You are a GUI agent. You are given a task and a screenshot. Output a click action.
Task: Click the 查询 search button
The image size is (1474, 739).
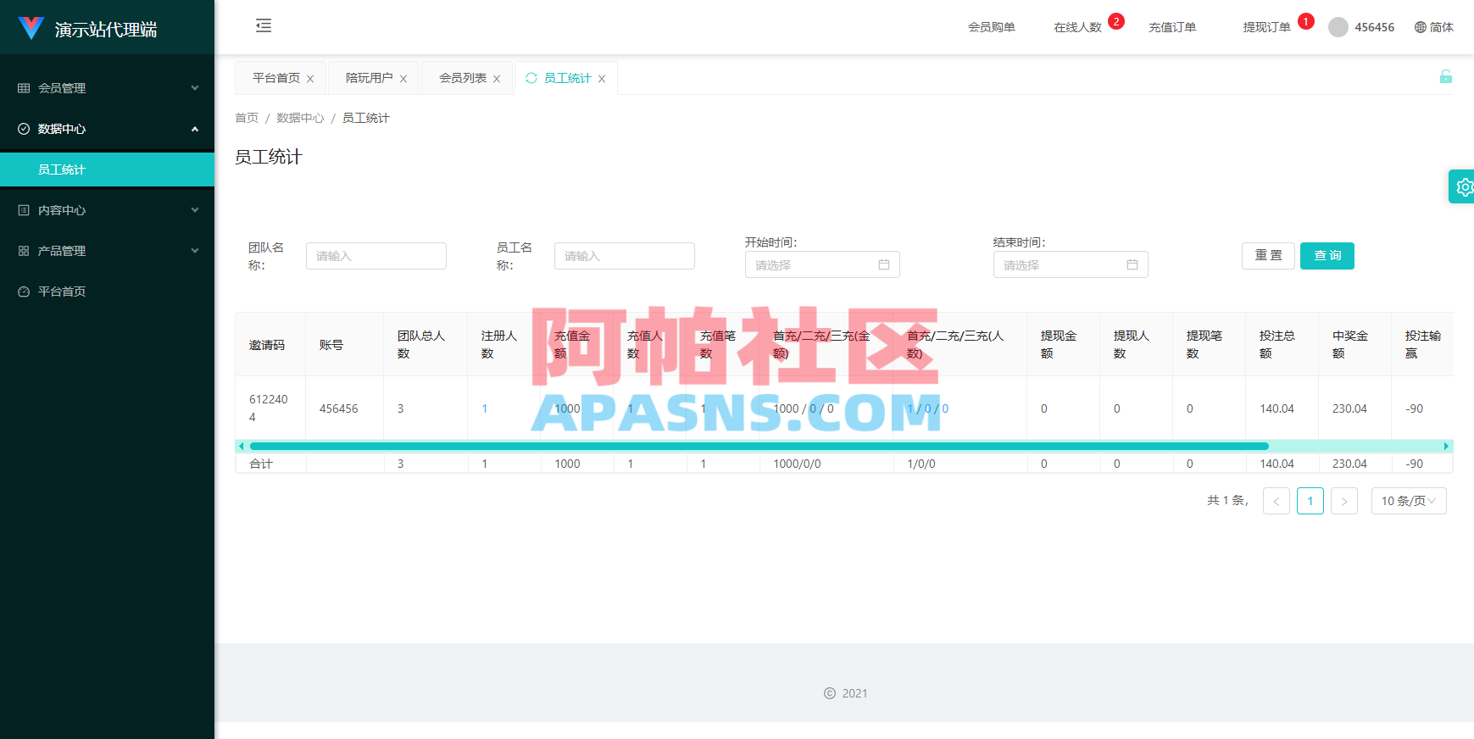[x=1327, y=256]
